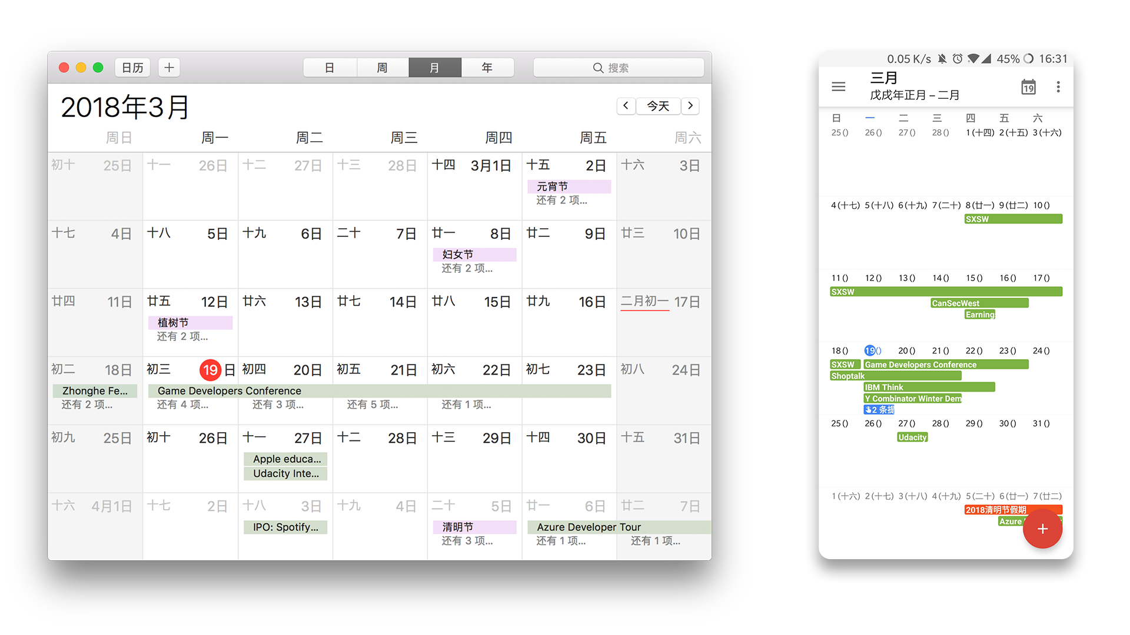The height and width of the screenshot is (635, 1130).
Task: Open the three-dot overflow menu on phone
Action: coord(1058,87)
